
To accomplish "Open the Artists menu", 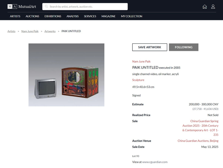I will click(x=15, y=16).
